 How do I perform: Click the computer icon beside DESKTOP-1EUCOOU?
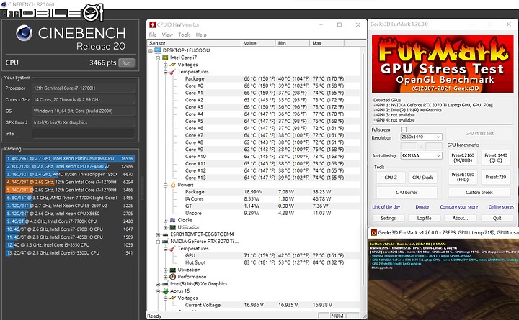coord(158,50)
